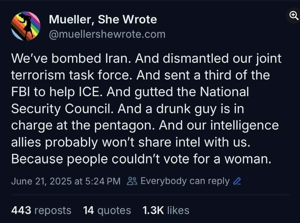Open the 14 quotes list
The height and width of the screenshot is (223, 300).
[x=107, y=210]
